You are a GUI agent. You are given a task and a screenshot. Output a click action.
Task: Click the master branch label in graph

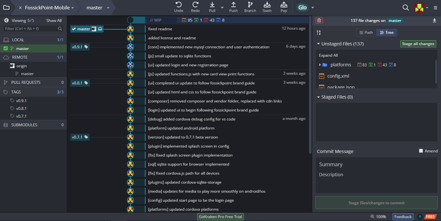[87, 29]
